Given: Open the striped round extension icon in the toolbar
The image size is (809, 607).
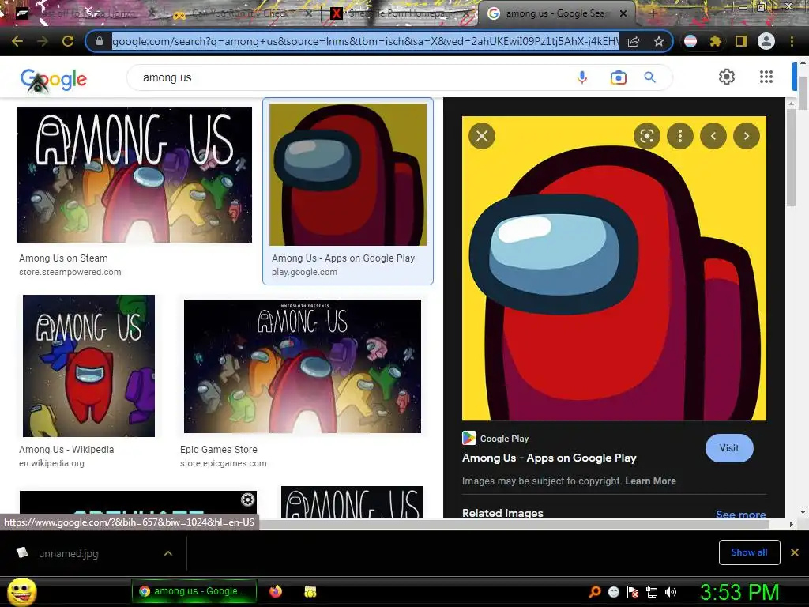Looking at the screenshot, I should [690, 41].
